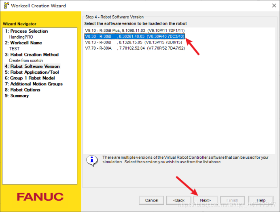
Task: Proceed with the Next> button
Action: (x=206, y=200)
